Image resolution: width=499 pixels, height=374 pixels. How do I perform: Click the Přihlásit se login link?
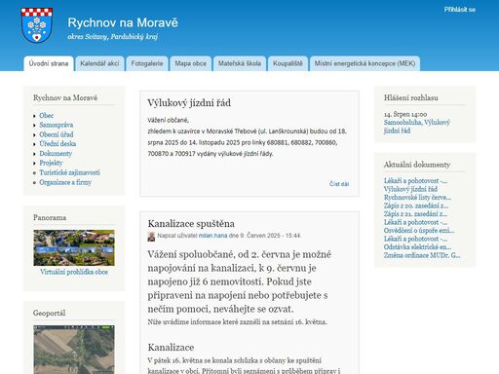coord(460,10)
